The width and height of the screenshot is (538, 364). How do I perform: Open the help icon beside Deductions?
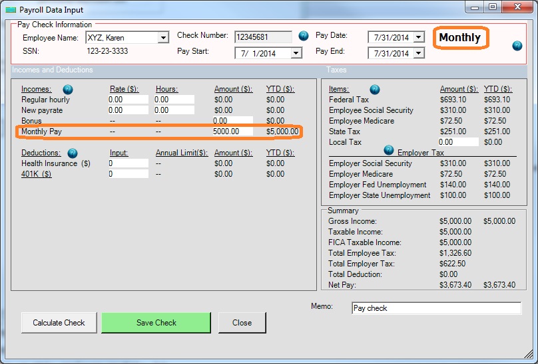[73, 153]
